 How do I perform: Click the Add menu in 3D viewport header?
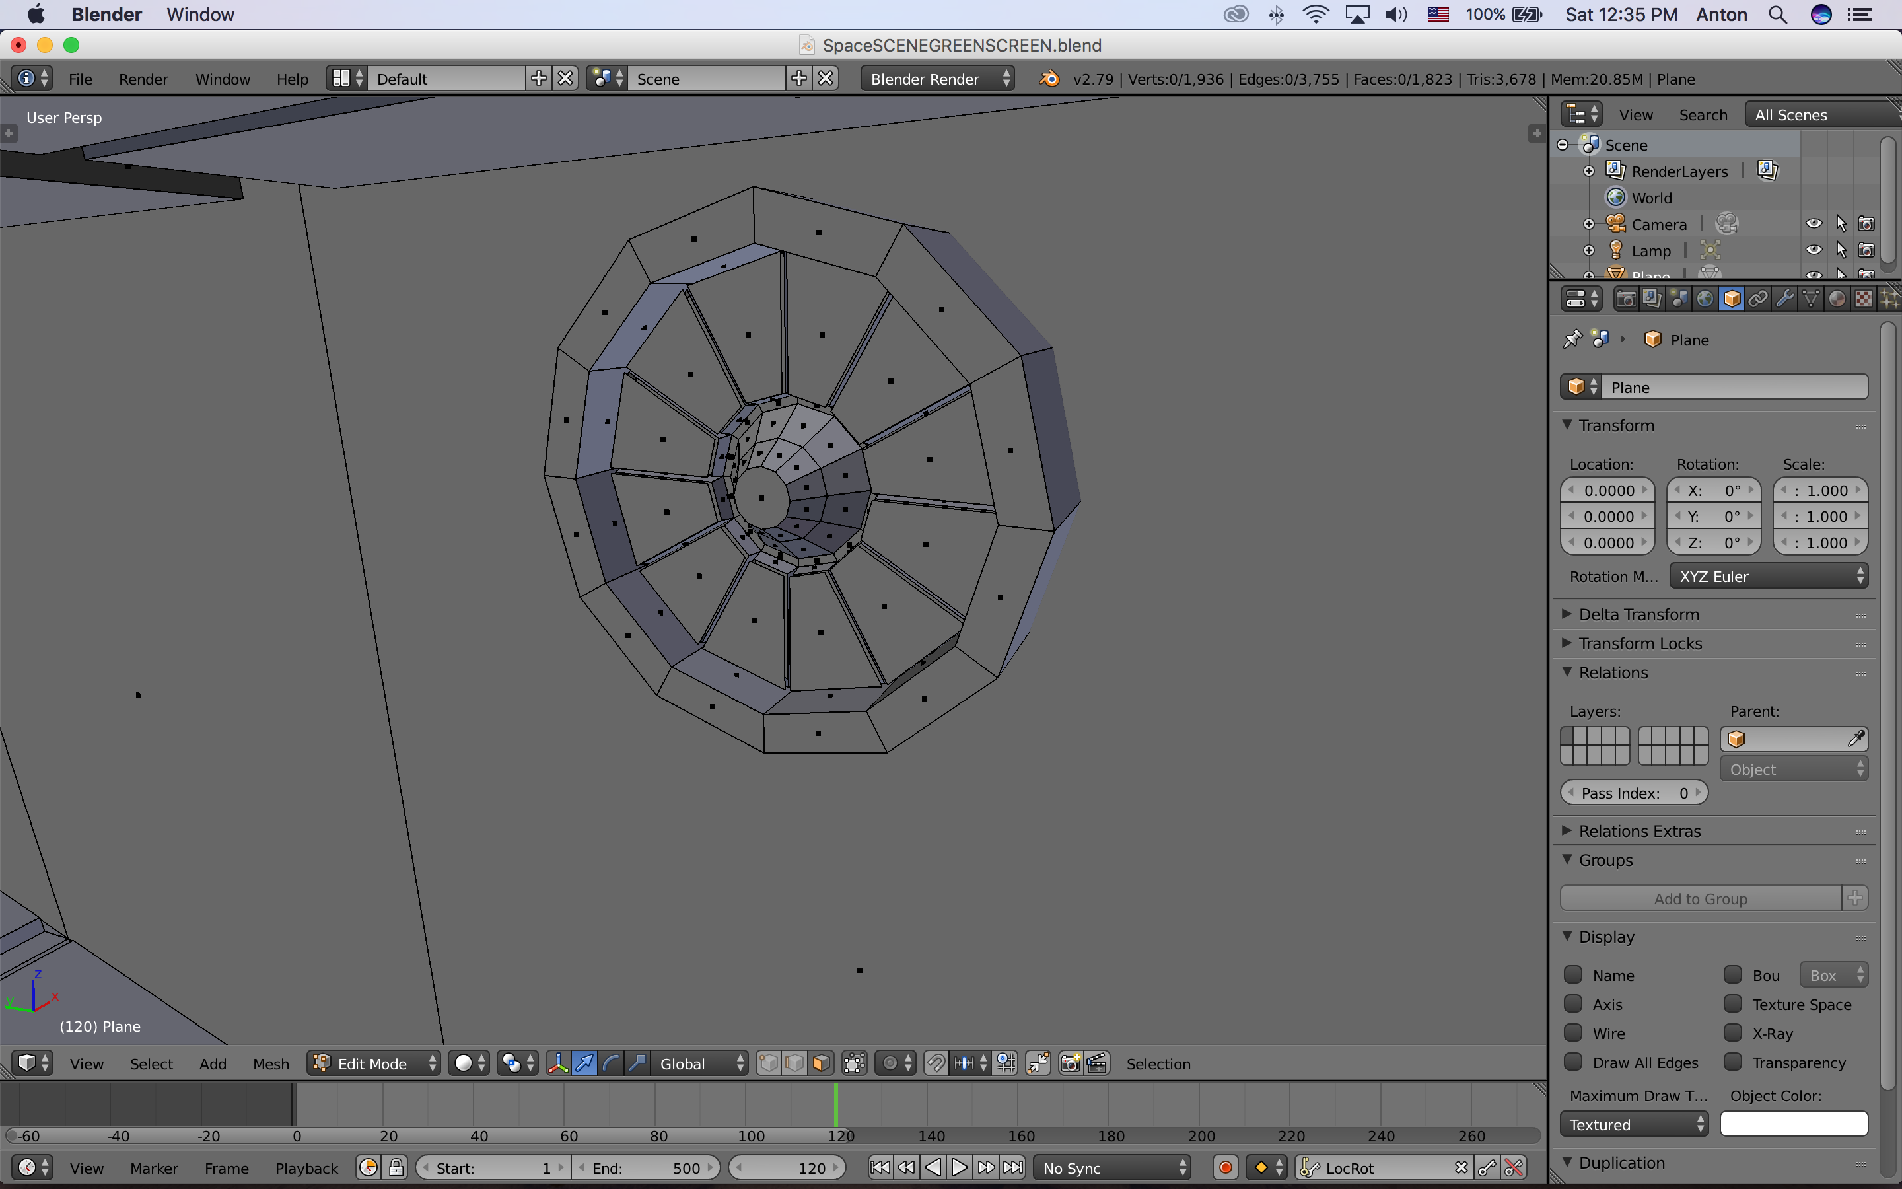click(x=211, y=1063)
